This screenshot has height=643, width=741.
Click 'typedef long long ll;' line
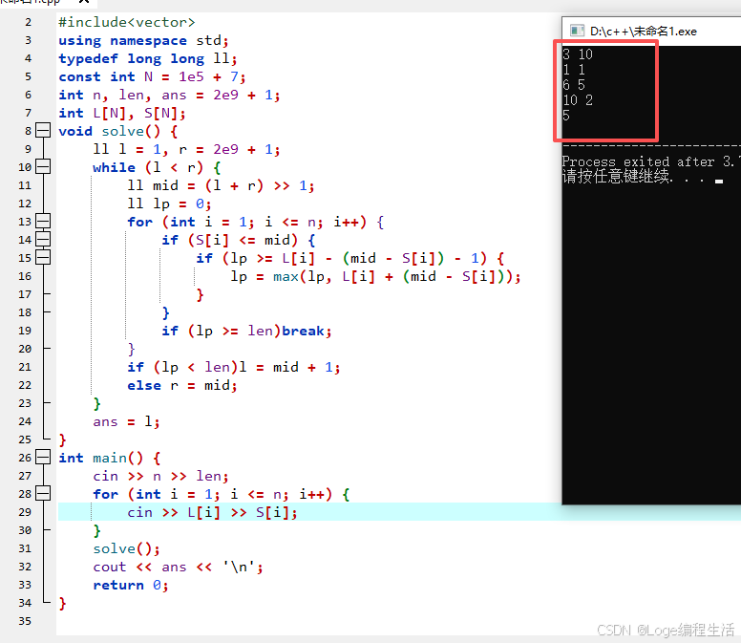[x=148, y=58]
